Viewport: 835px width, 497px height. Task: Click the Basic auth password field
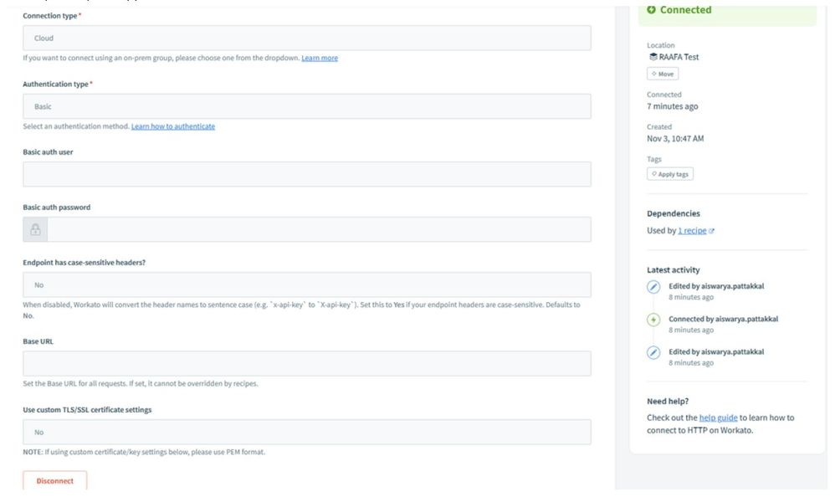(x=318, y=230)
